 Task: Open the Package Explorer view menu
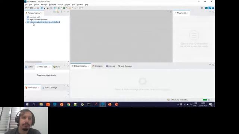coord(61,12)
